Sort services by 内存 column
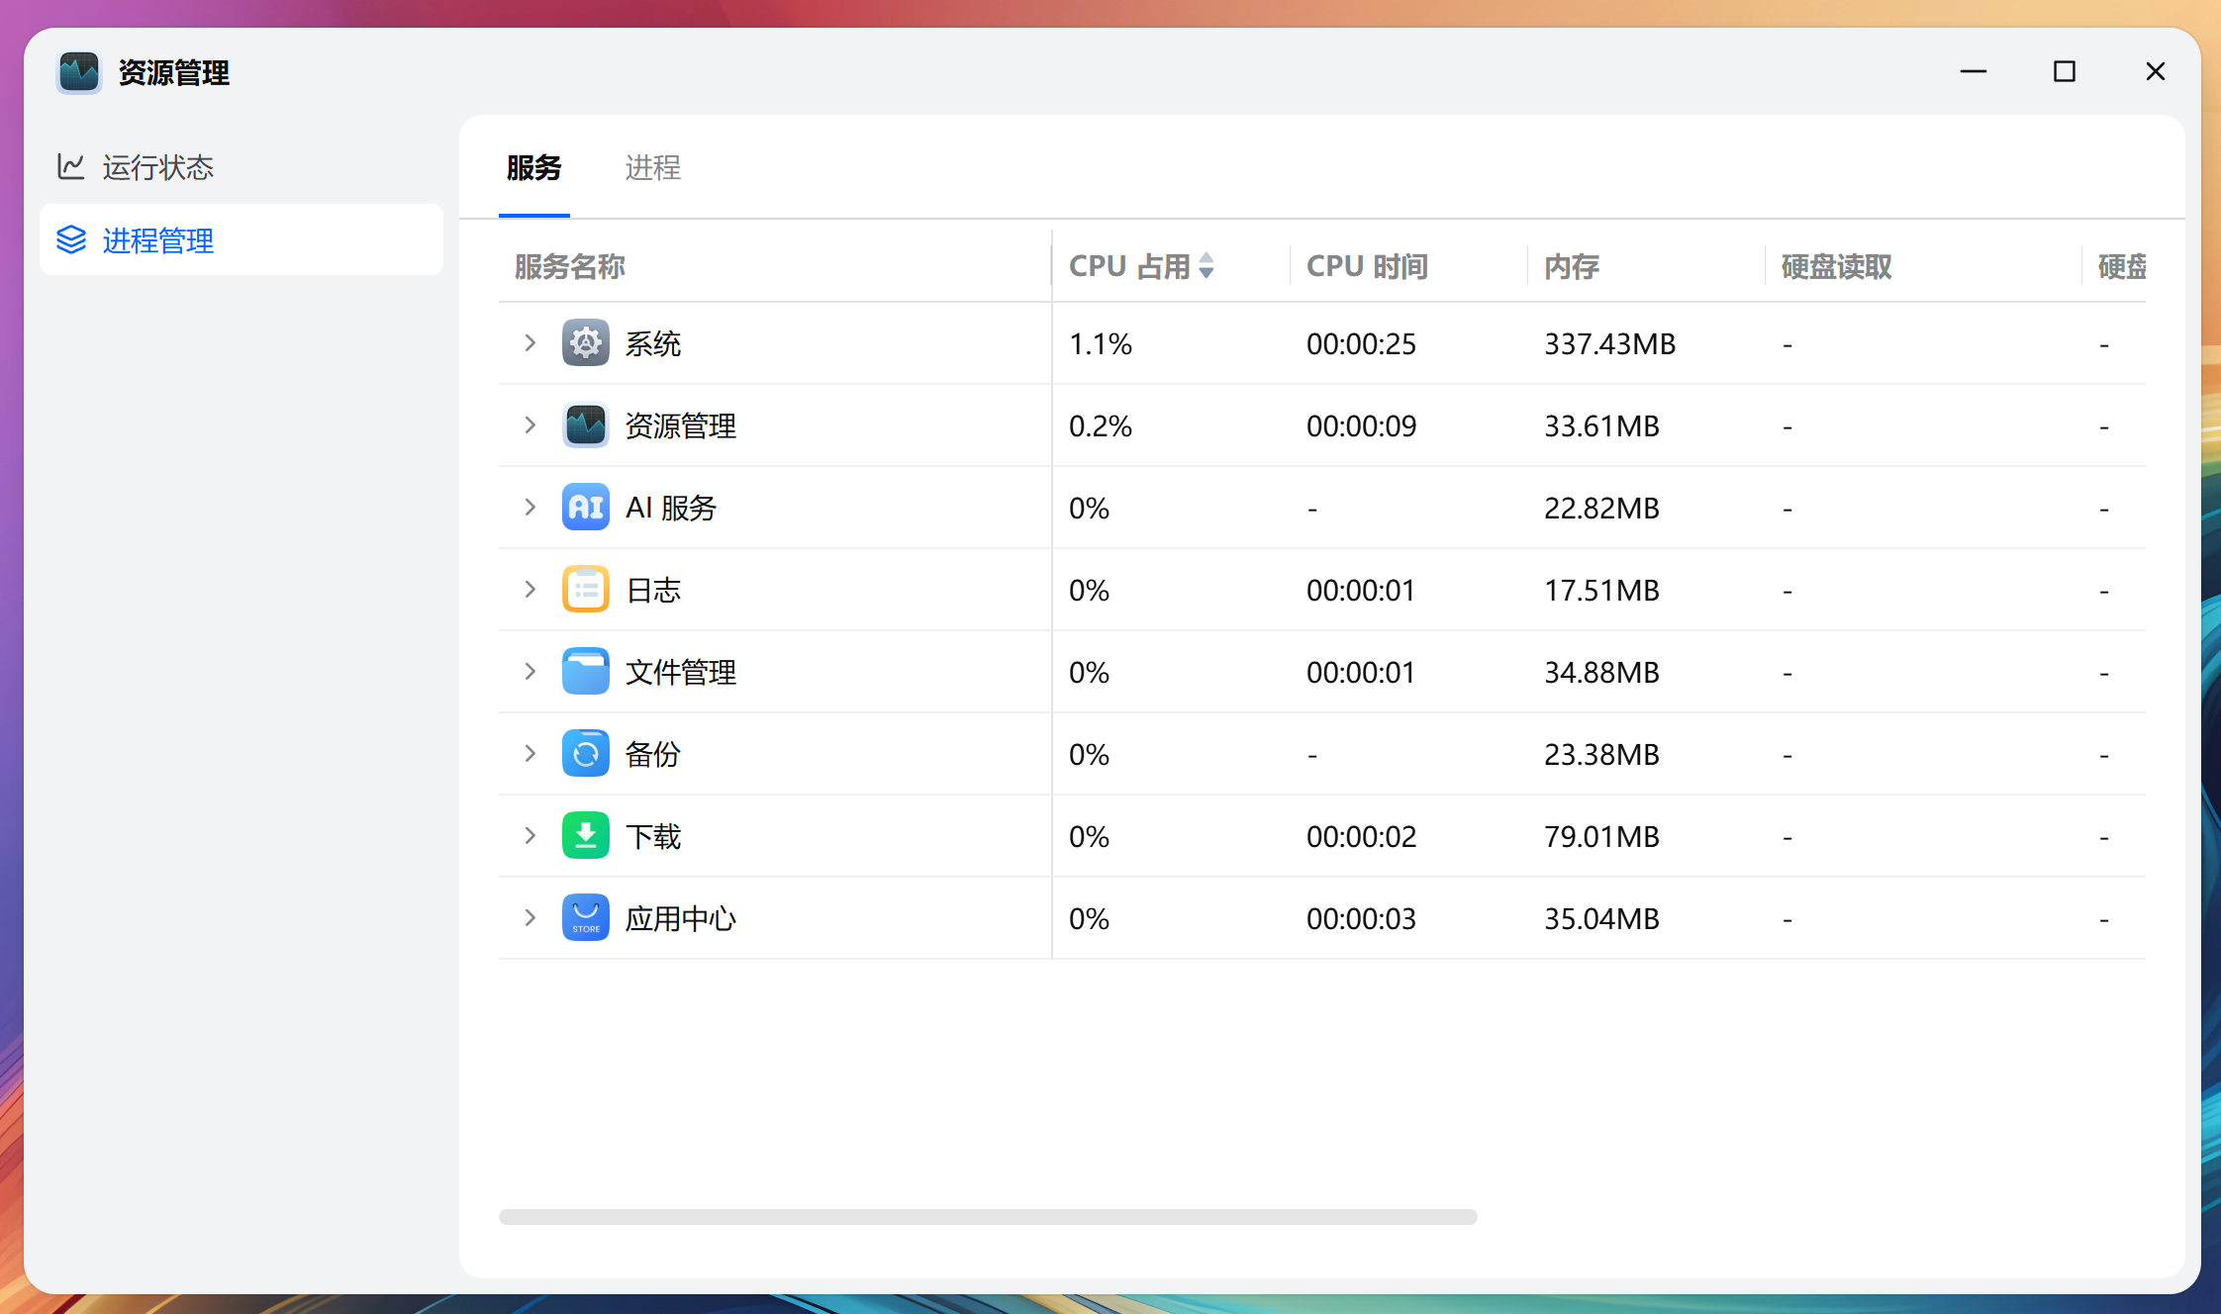The image size is (2221, 1314). coord(1571,265)
